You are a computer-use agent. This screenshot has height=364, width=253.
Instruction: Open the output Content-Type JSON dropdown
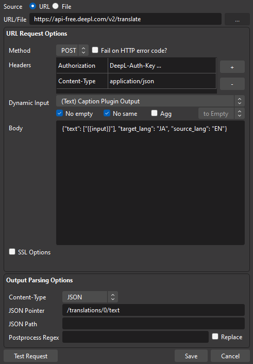tap(90, 297)
